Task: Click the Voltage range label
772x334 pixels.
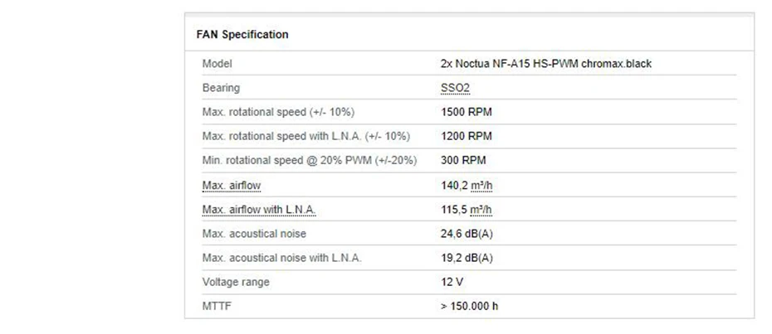Action: click(236, 282)
